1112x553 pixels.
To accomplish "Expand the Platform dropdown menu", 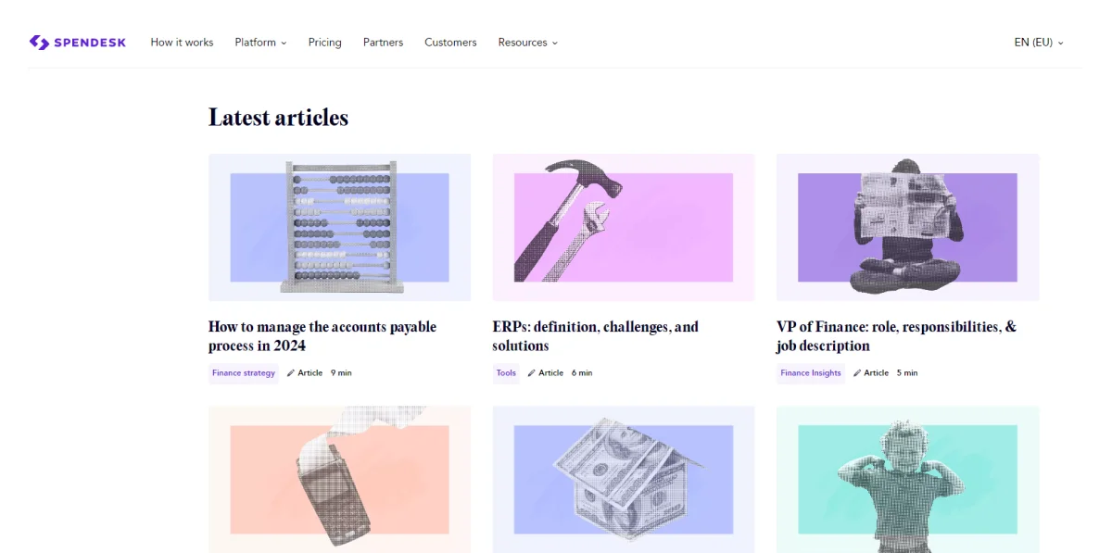I will click(260, 43).
